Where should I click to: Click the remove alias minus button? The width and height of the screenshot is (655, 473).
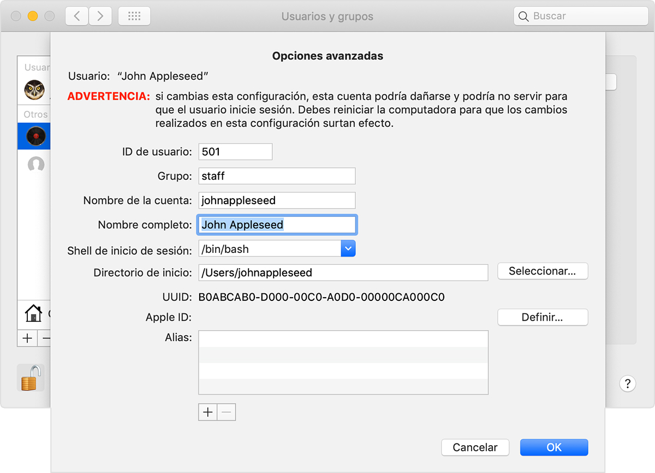point(227,412)
